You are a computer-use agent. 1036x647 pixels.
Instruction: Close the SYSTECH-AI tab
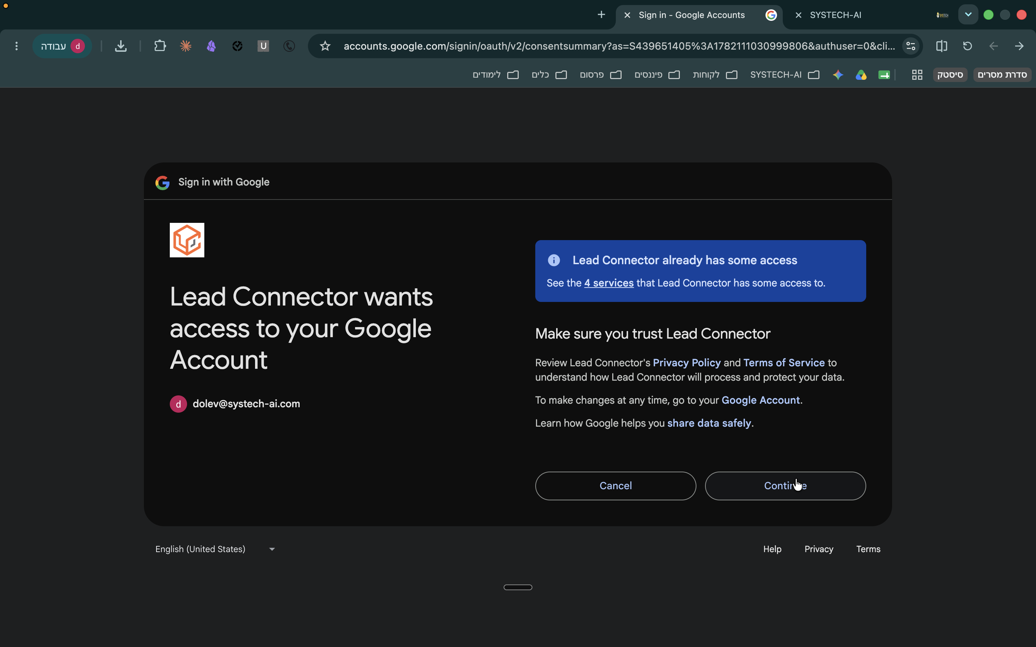799,15
